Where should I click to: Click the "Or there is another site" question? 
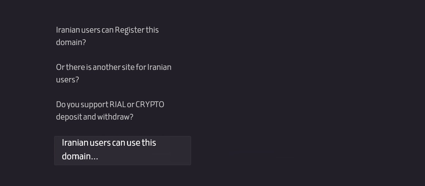(x=114, y=73)
